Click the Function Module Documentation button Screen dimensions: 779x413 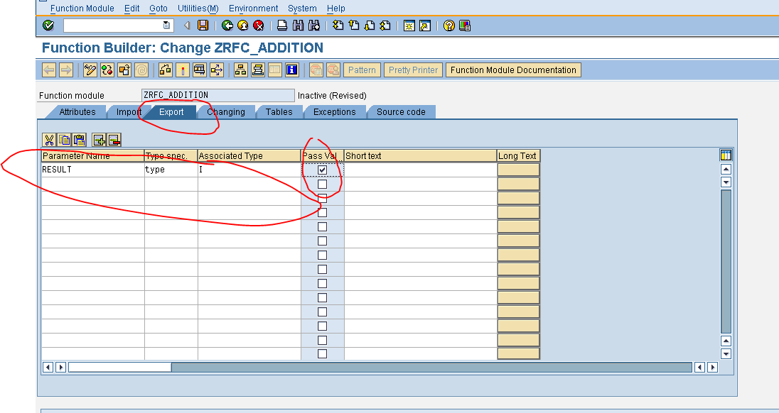coord(513,70)
